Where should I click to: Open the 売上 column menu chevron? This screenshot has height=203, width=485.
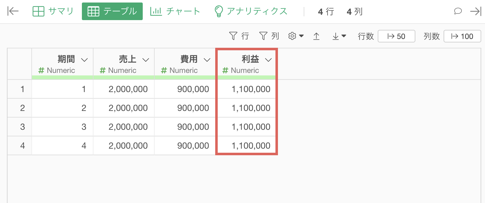[x=146, y=60]
